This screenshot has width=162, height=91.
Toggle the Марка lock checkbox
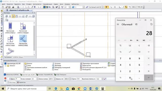tap(10, 79)
